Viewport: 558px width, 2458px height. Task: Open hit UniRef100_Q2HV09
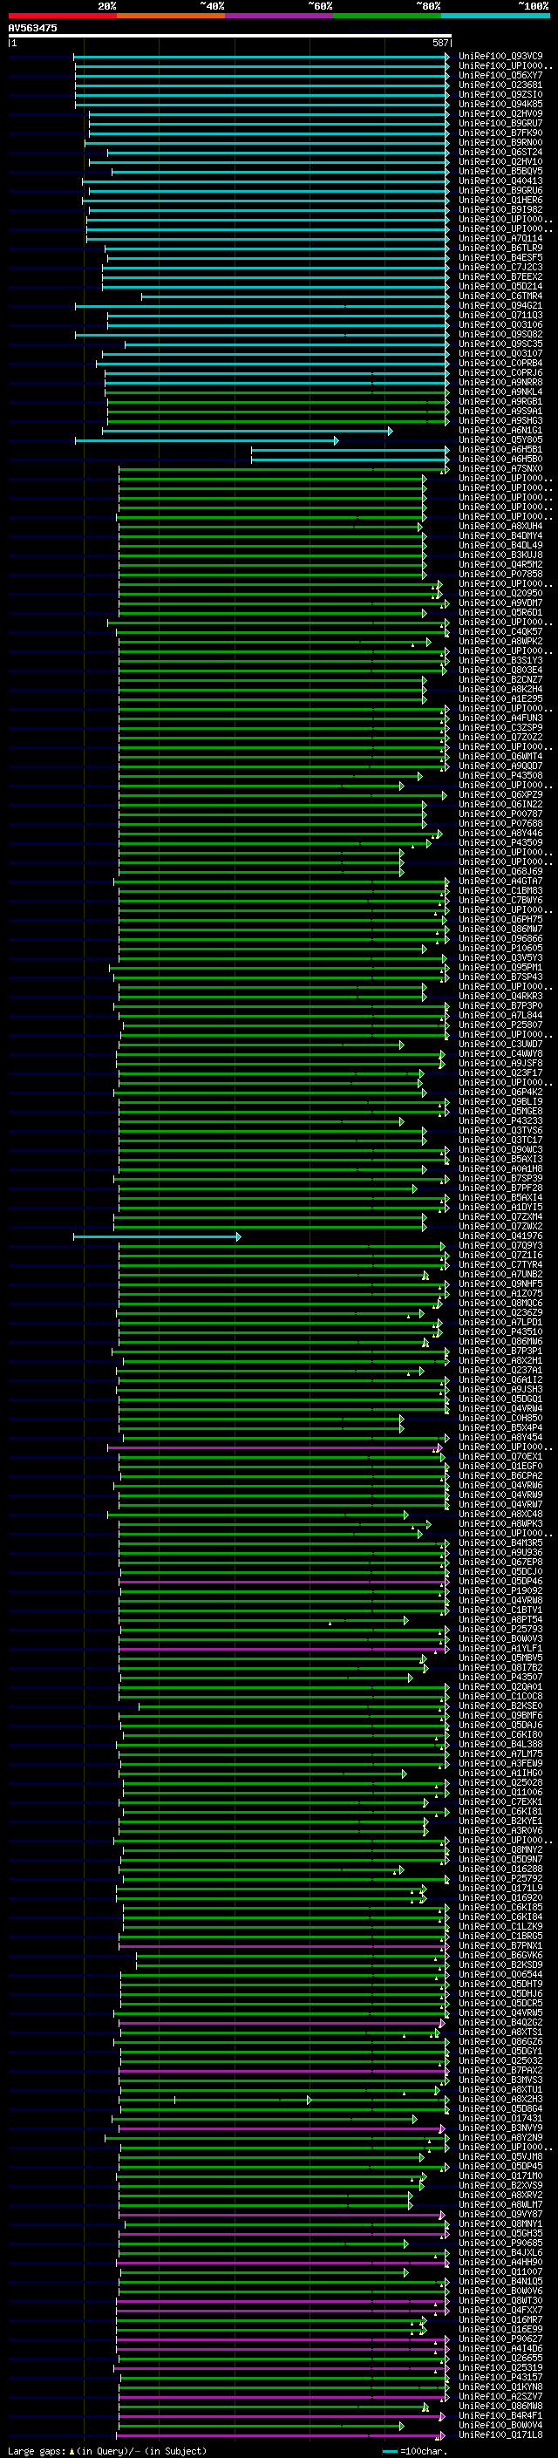tap(500, 113)
